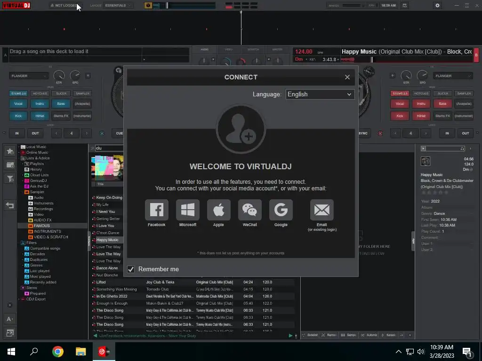The image size is (482, 361).
Task: Click left deck loop IN button
Action: 17,133
